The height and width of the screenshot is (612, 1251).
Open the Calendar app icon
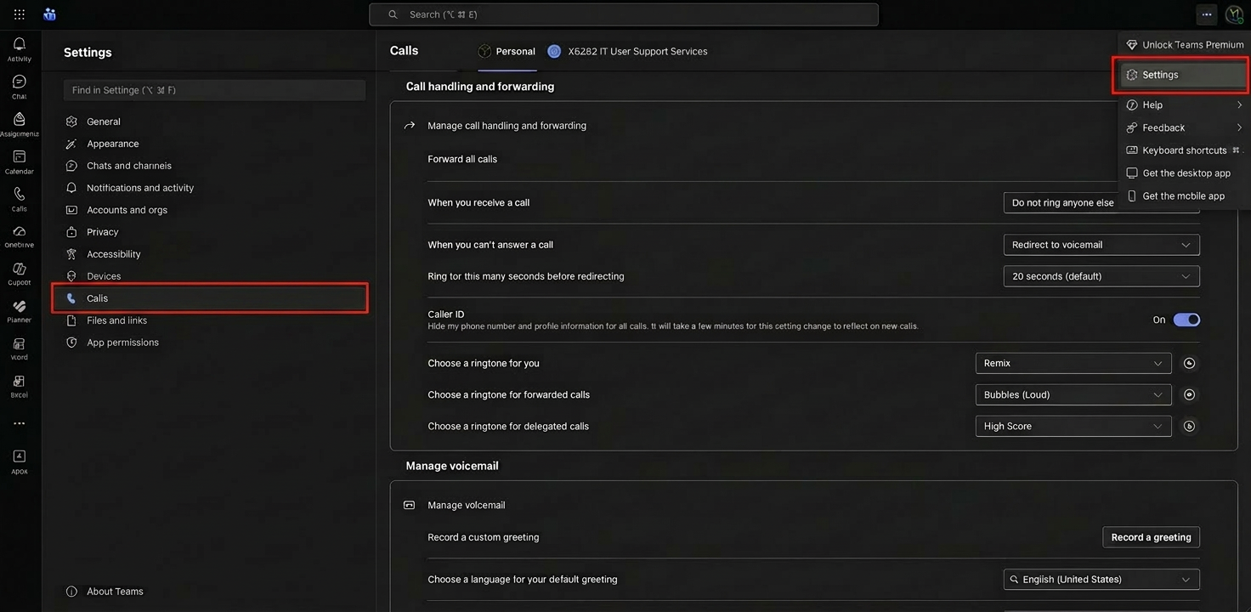coord(19,161)
